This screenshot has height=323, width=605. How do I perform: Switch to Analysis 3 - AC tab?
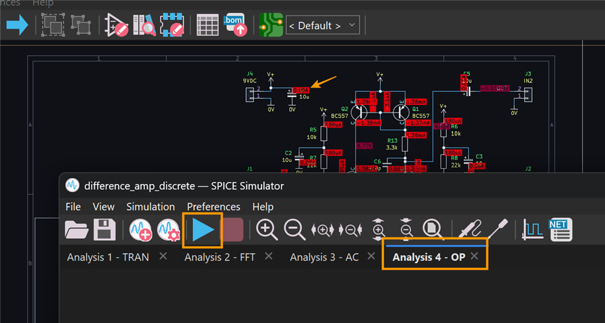coord(324,257)
